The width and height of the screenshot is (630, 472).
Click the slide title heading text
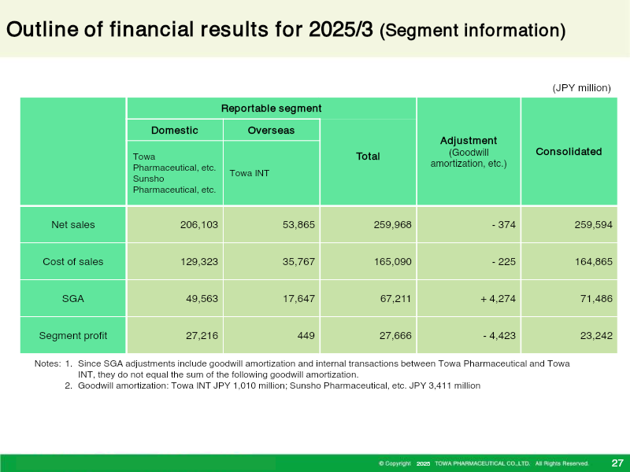(286, 30)
